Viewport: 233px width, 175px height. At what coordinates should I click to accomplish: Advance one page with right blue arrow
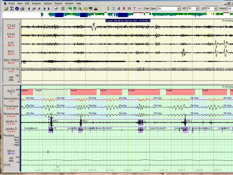click(44, 9)
